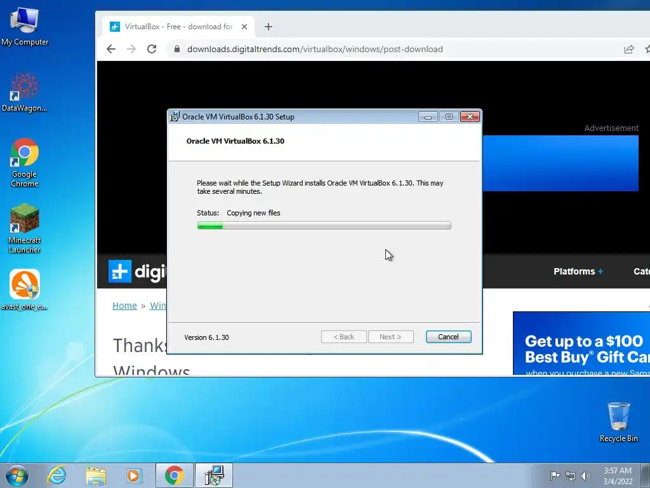Click the disabled Back button in Setup
The image size is (650, 488).
[x=343, y=337]
